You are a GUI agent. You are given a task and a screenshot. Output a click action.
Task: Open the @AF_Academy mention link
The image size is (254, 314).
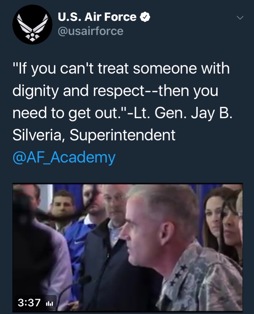[64, 157]
